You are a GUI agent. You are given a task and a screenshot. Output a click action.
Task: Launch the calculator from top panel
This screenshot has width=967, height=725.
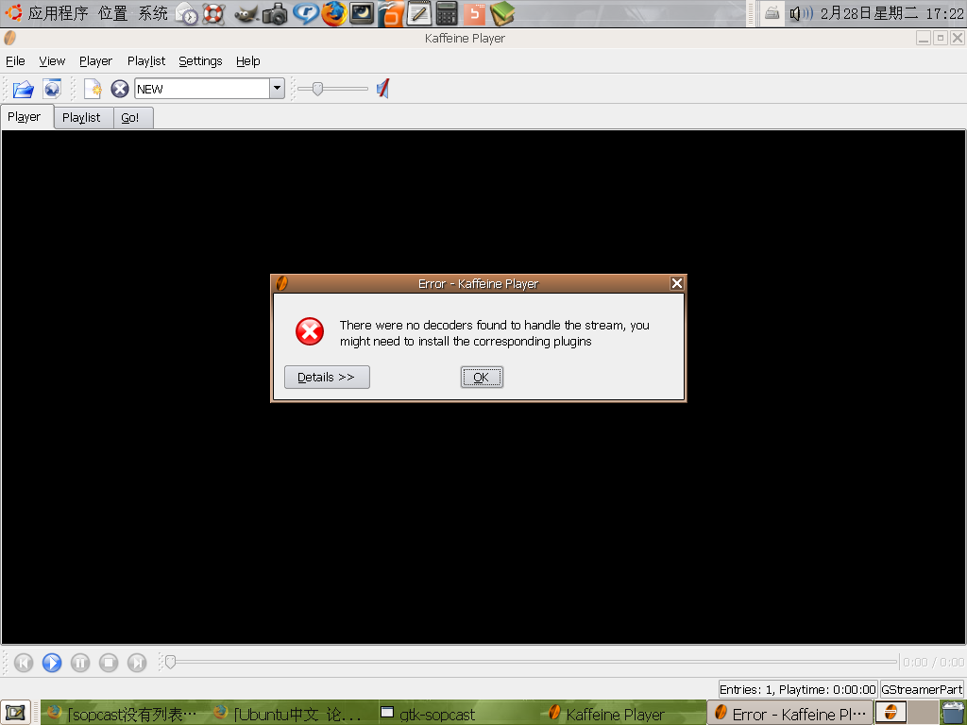coord(447,13)
